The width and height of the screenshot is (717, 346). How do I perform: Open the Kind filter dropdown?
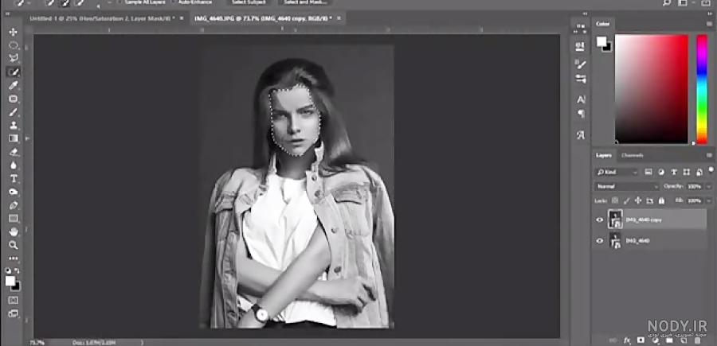[617, 172]
